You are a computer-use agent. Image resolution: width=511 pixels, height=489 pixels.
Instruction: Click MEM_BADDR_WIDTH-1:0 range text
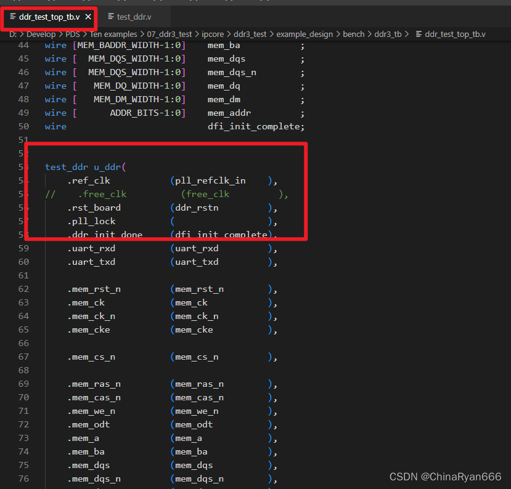(x=129, y=45)
